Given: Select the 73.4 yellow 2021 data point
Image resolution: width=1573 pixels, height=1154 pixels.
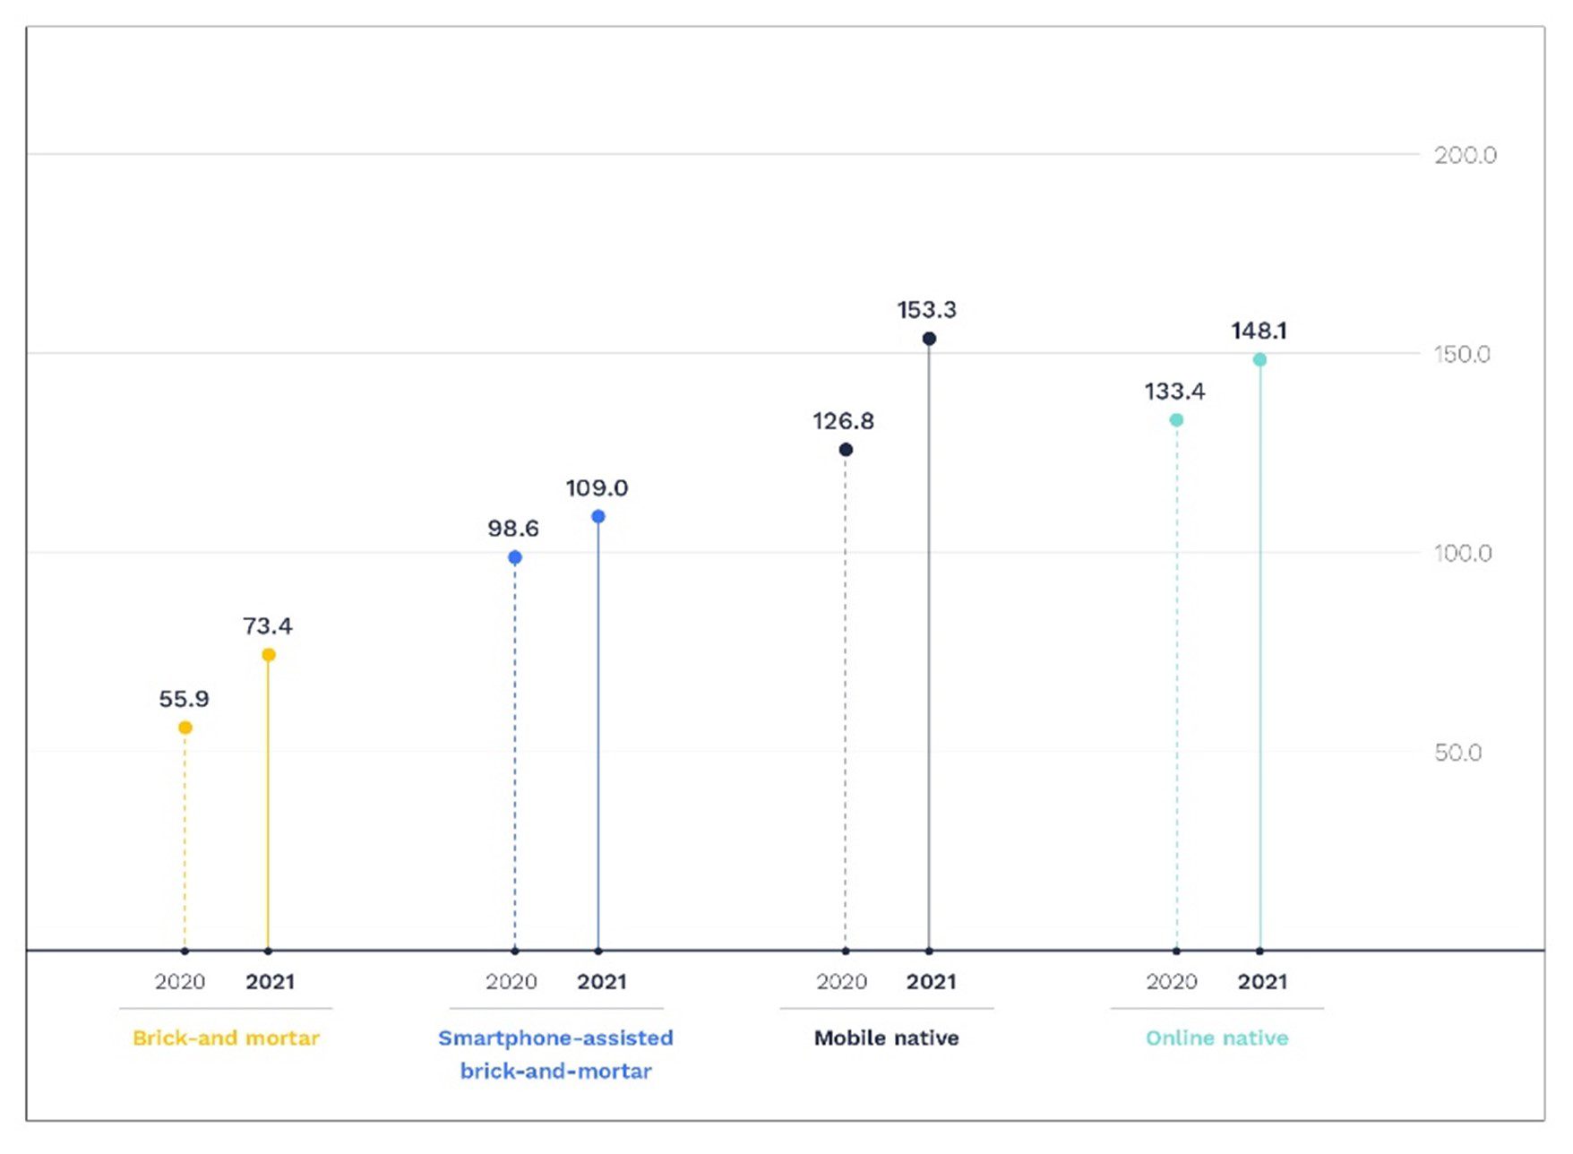Looking at the screenshot, I should click(268, 655).
